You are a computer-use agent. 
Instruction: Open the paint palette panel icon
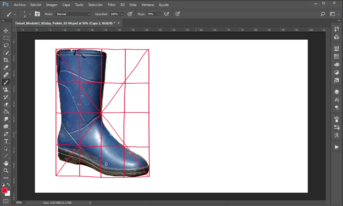pyautogui.click(x=337, y=65)
